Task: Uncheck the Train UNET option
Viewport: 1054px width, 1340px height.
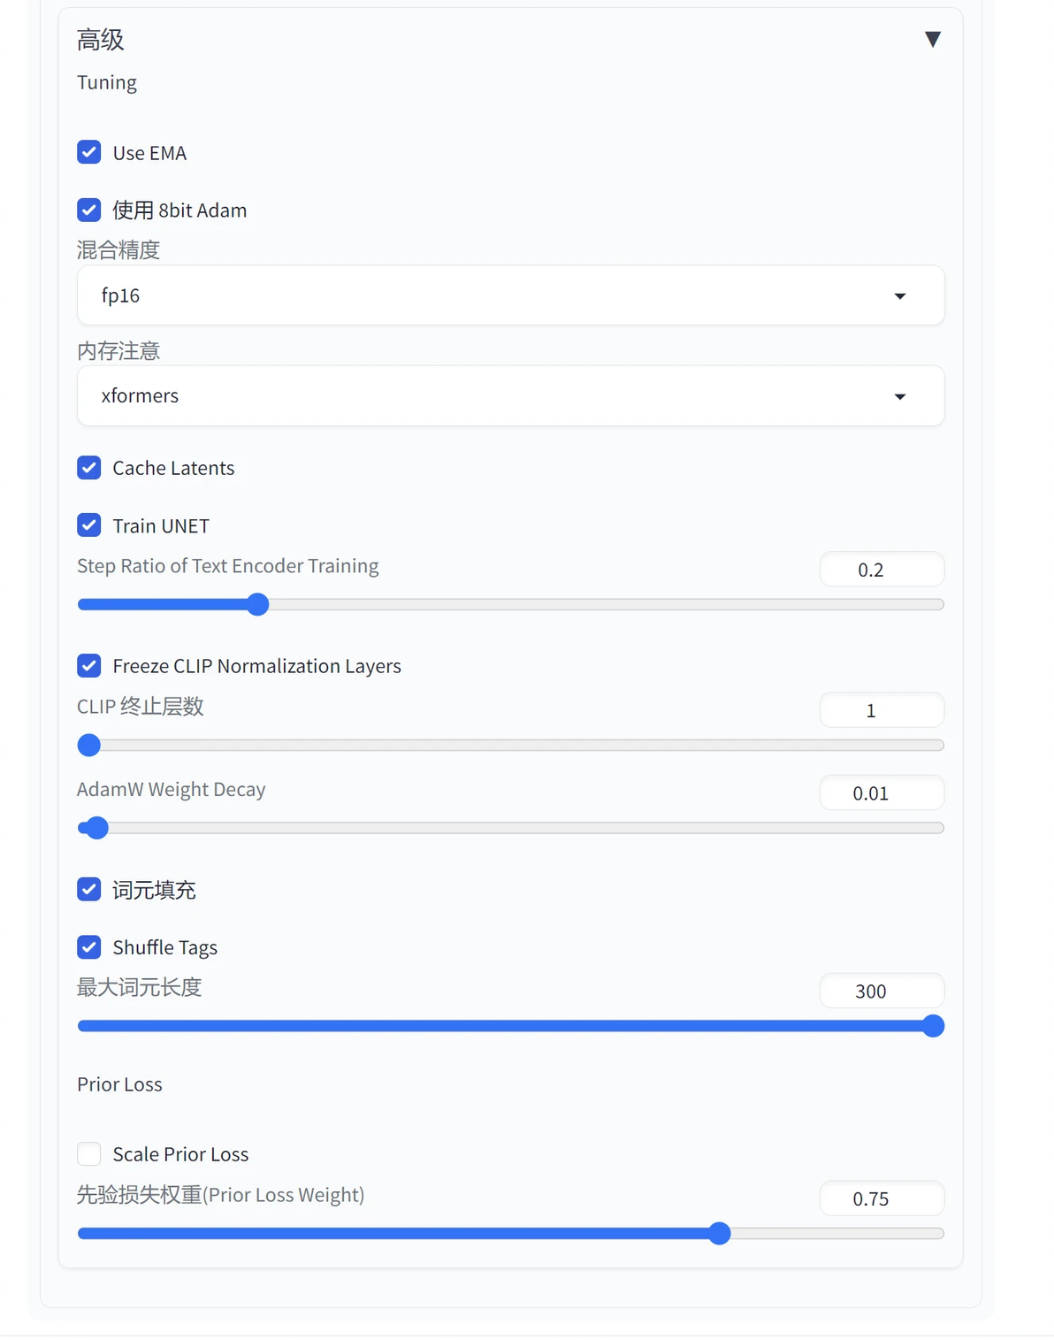Action: pos(89,525)
